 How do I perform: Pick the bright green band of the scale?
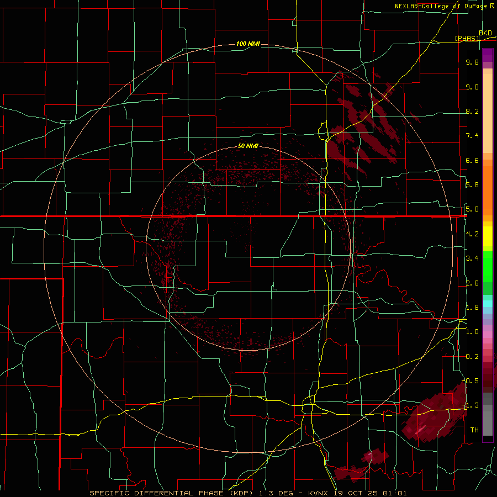488,266
